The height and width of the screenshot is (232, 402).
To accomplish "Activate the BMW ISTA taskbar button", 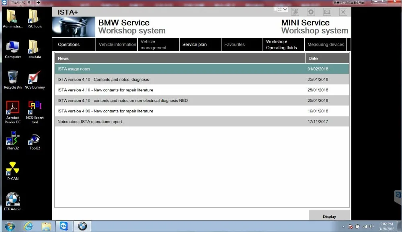I will tap(82, 226).
